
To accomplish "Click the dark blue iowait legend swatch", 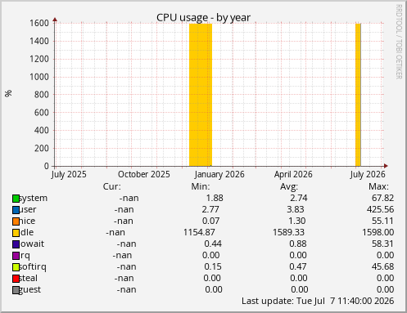I will click(x=16, y=244).
